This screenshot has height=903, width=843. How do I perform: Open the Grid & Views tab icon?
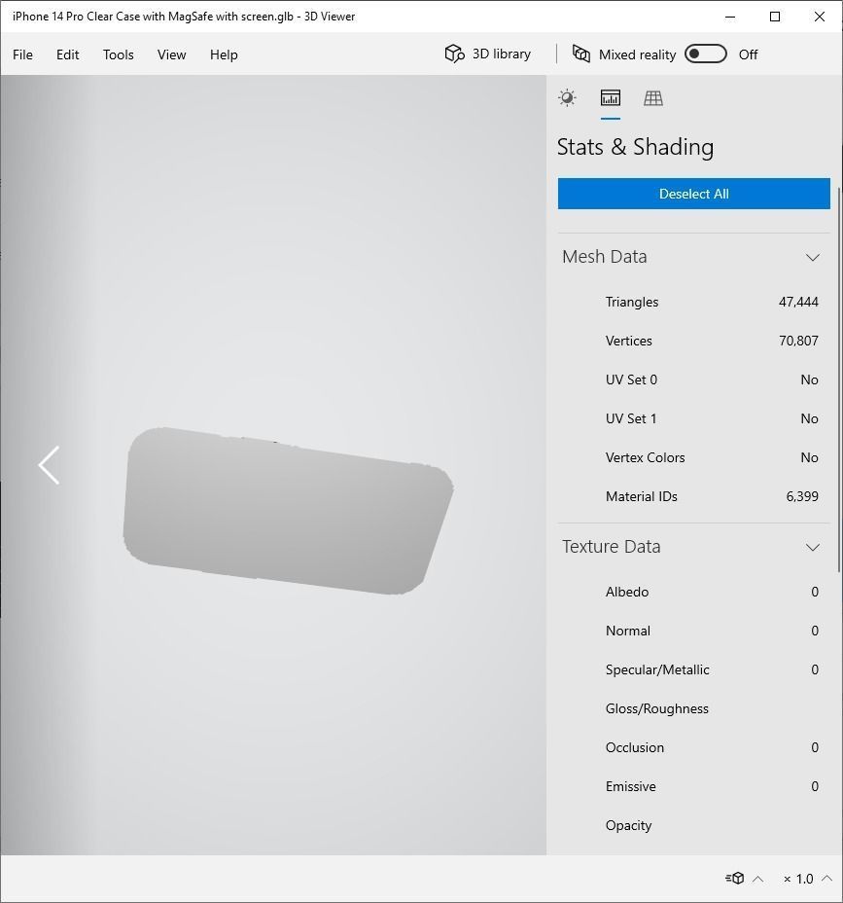point(653,98)
